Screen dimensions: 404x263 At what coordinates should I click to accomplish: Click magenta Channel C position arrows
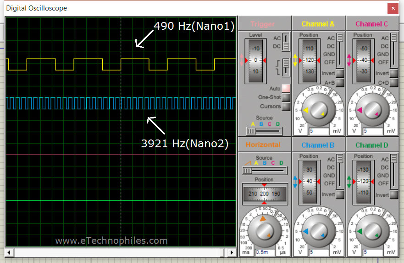coord(349,60)
